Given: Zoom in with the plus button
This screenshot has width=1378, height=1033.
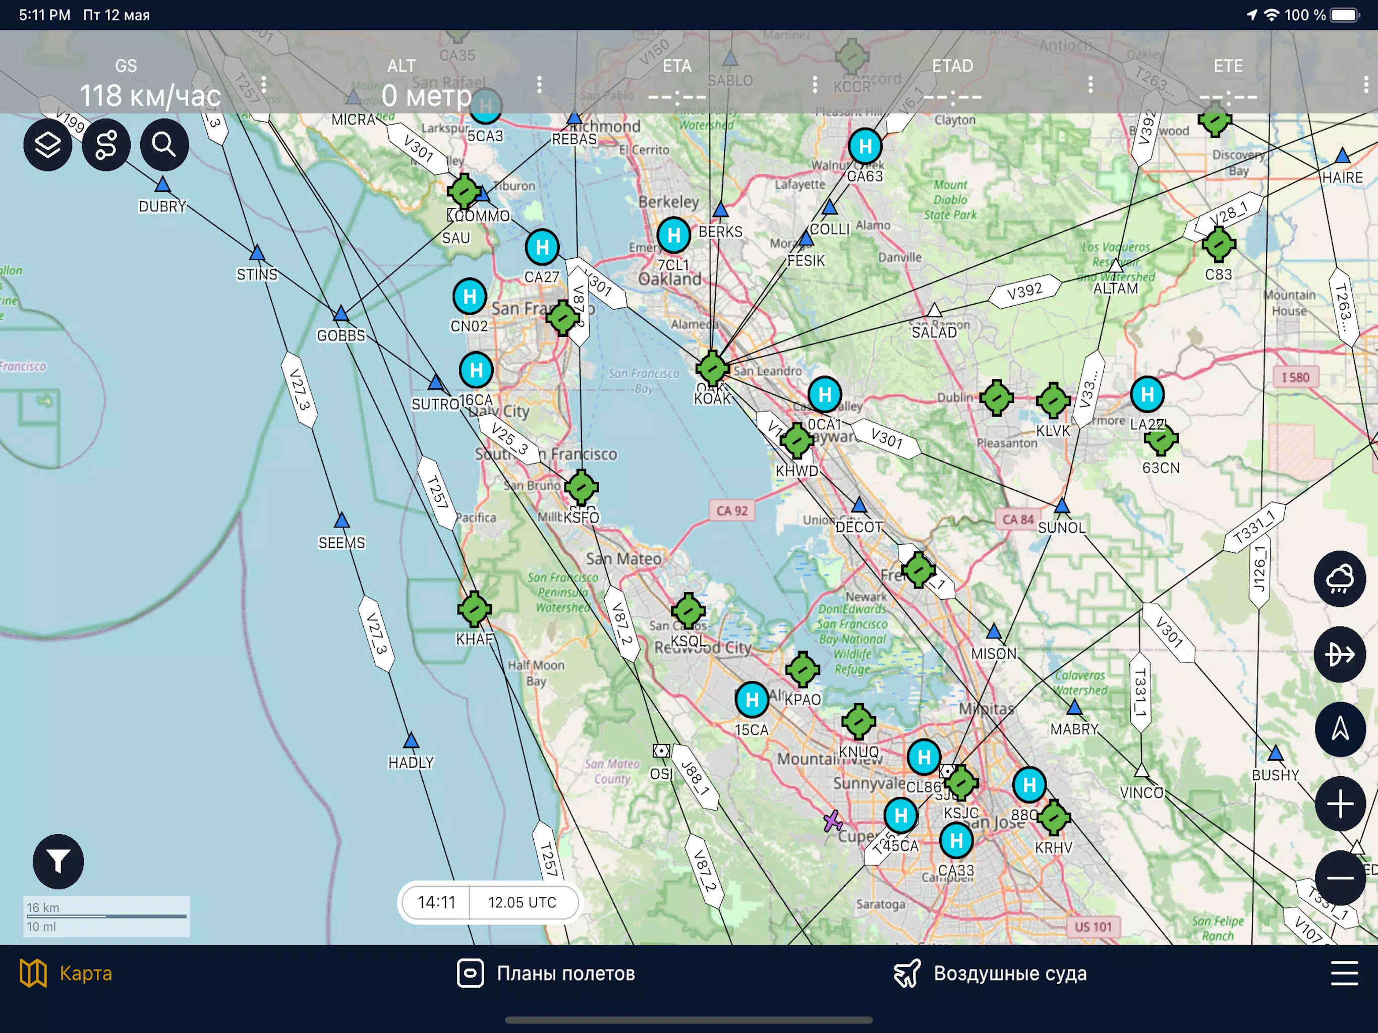Looking at the screenshot, I should pos(1339,804).
